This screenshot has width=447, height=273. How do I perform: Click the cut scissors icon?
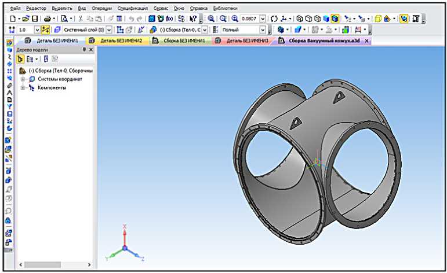tap(81, 19)
